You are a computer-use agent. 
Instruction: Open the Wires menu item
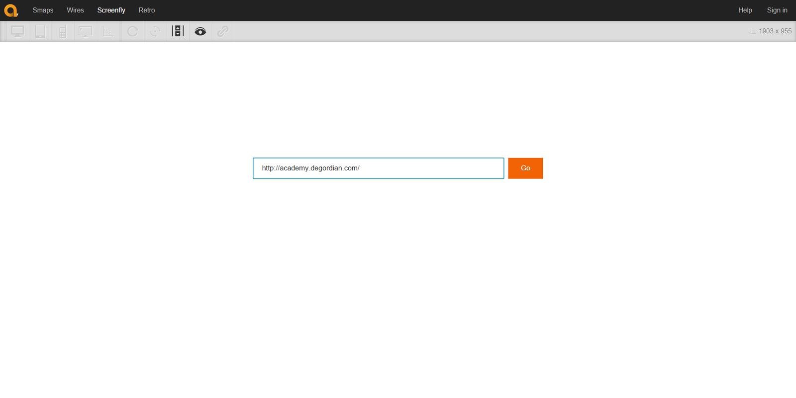[x=75, y=10]
